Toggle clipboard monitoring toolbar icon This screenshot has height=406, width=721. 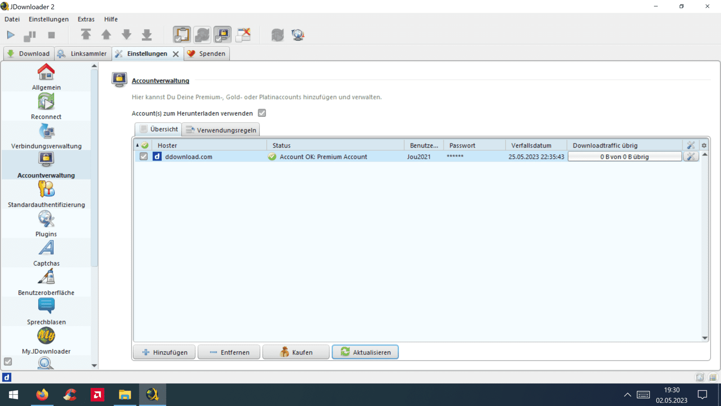182,35
